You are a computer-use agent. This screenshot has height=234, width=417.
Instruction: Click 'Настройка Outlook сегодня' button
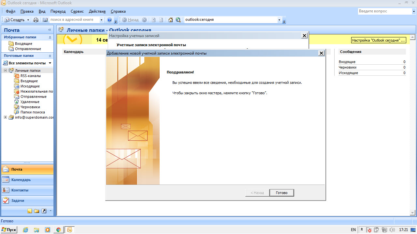[x=379, y=41]
